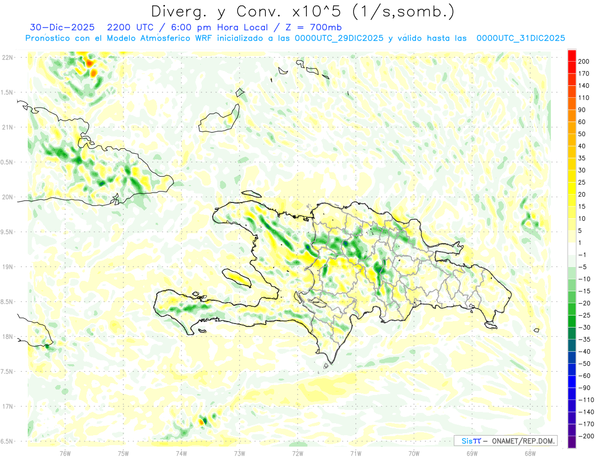Click the positive 200 color scale label

(584, 62)
